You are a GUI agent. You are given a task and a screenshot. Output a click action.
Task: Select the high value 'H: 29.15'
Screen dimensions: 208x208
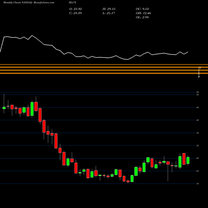109,9
